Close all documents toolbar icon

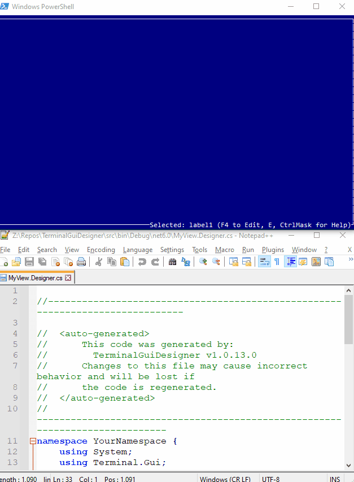68,262
